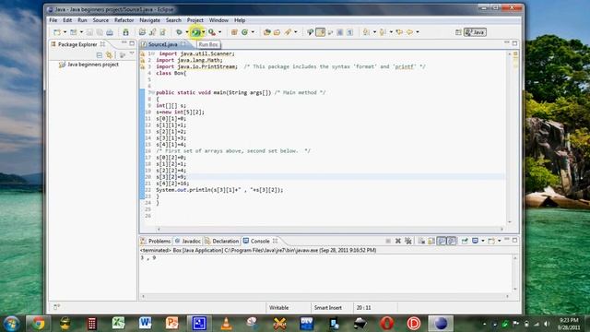Open the Search dropdown arrow
The height and width of the screenshot is (332, 590).
(x=296, y=32)
